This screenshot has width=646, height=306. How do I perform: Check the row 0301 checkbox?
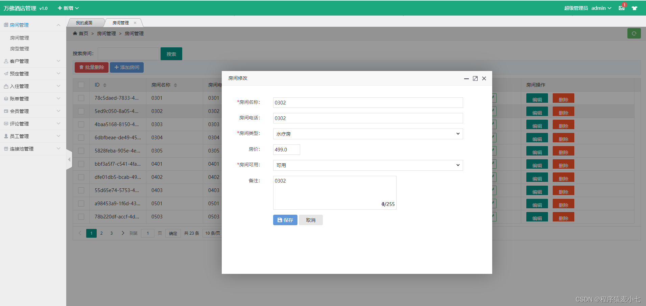click(x=81, y=98)
